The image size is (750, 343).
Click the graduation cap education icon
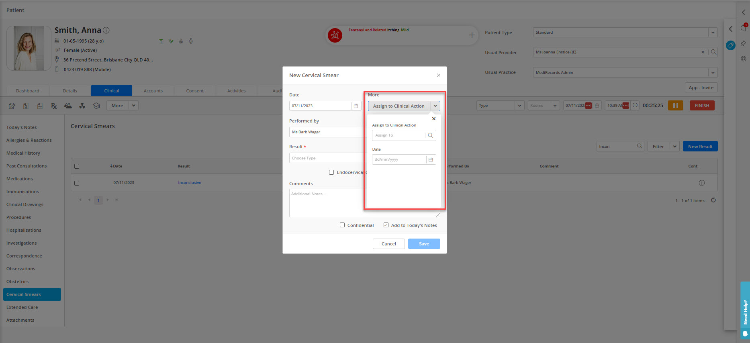pyautogui.click(x=96, y=106)
